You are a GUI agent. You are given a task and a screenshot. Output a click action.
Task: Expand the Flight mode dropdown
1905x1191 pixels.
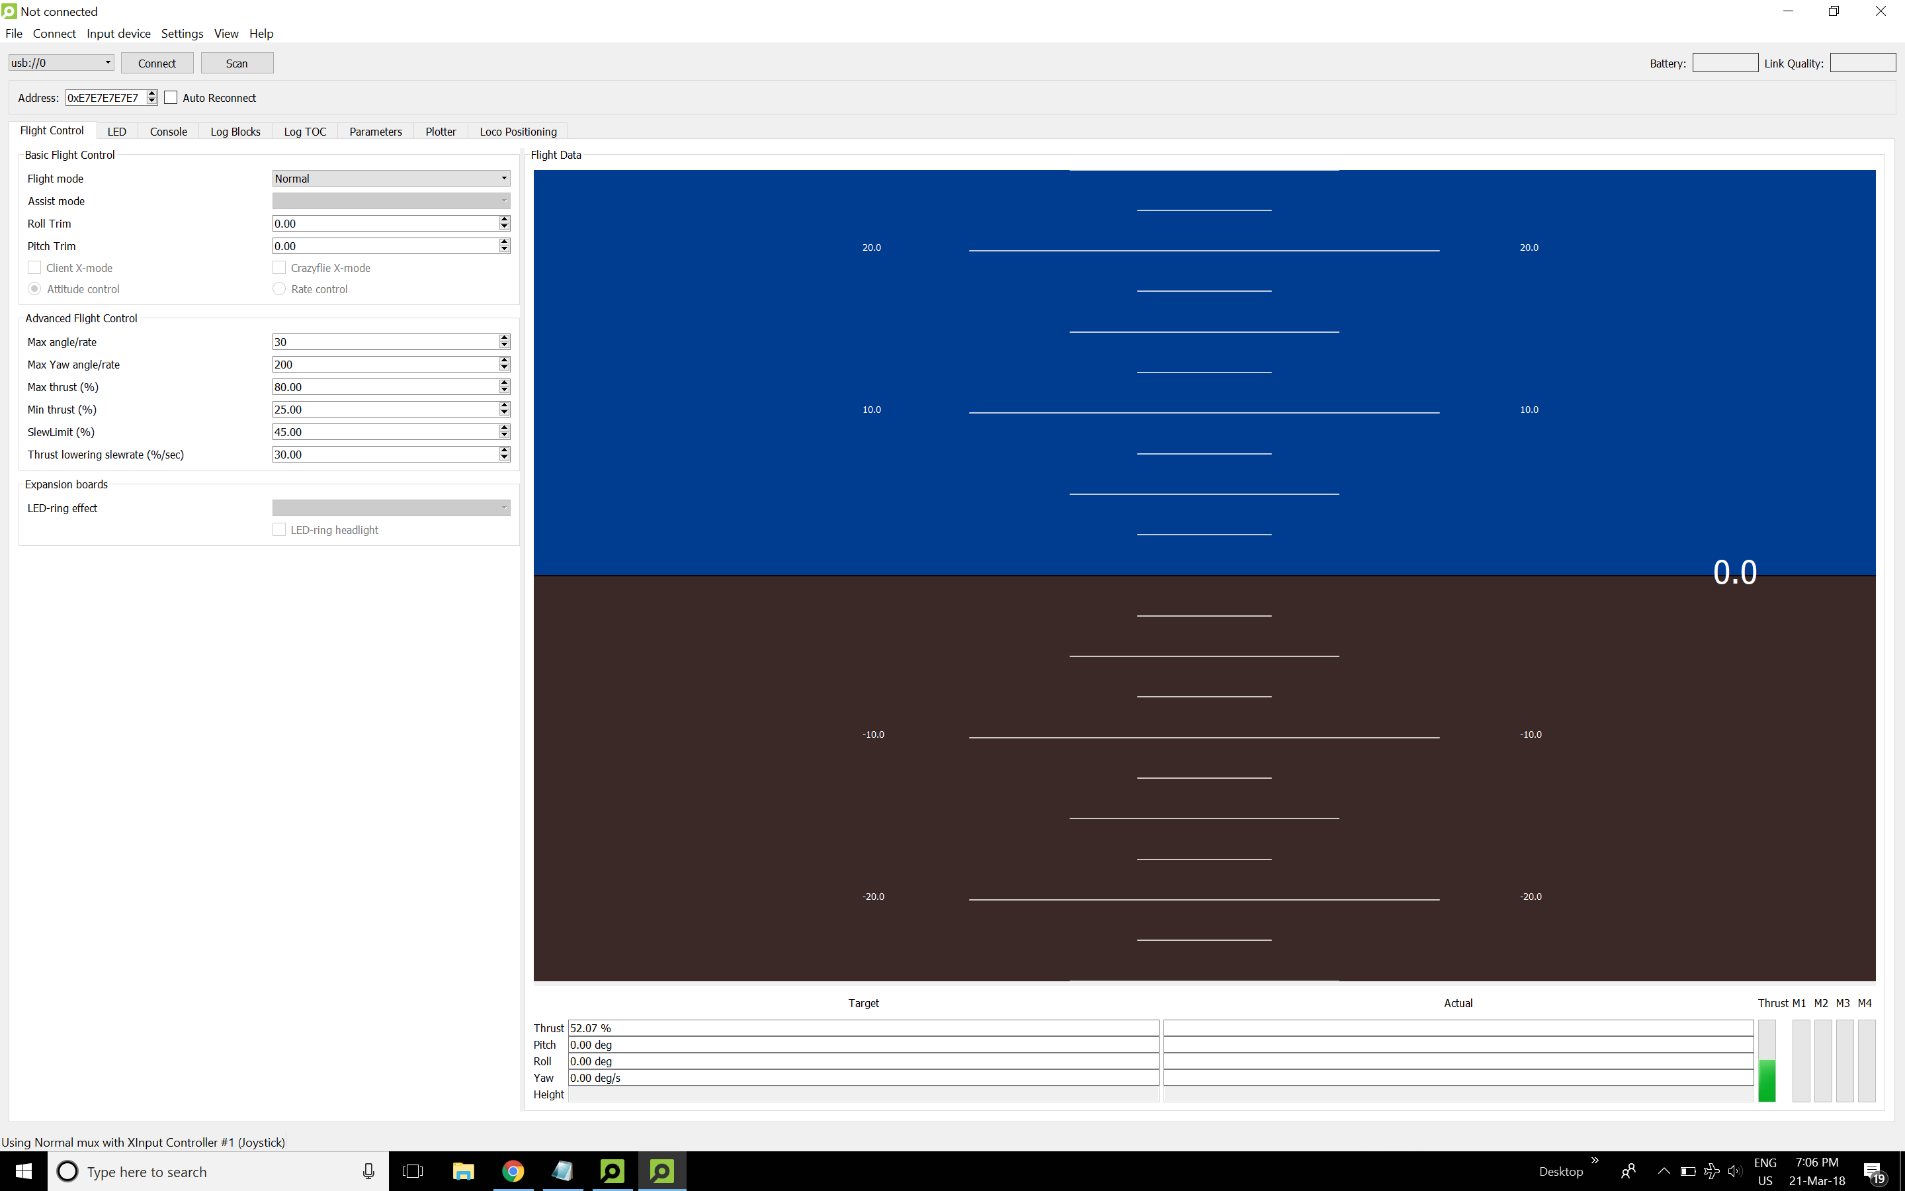coord(390,179)
